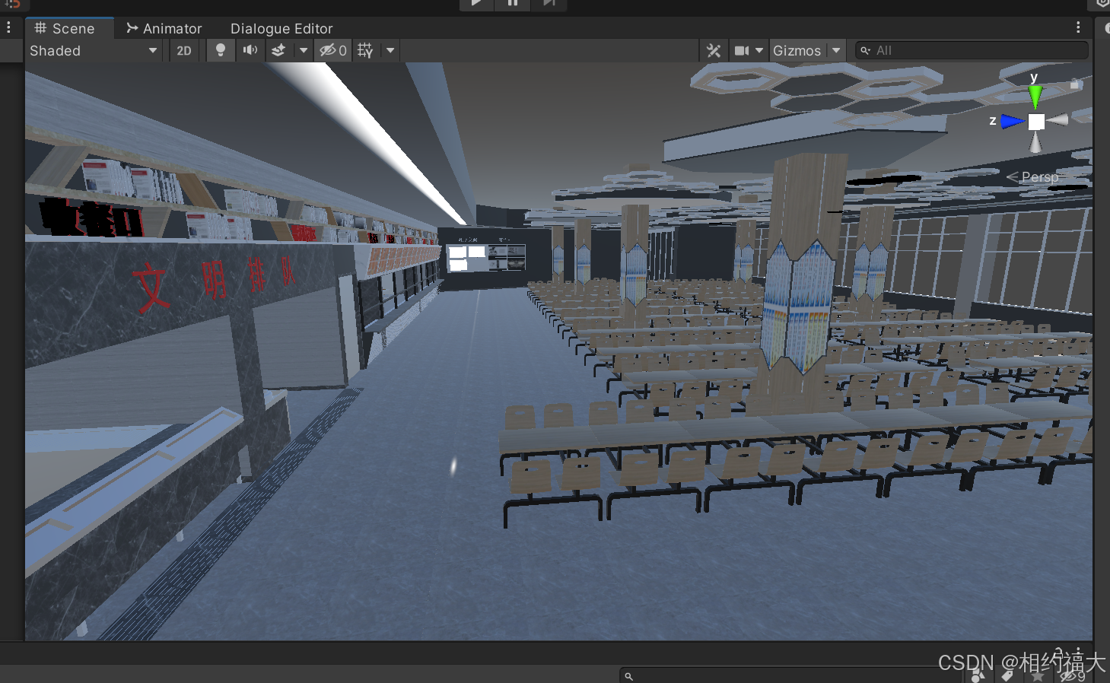
Task: Open the Dialogue Editor tab
Action: pos(281,28)
